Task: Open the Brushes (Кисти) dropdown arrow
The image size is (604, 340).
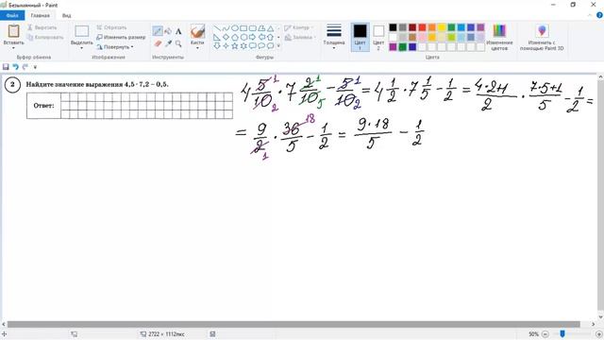Action: (x=197, y=47)
